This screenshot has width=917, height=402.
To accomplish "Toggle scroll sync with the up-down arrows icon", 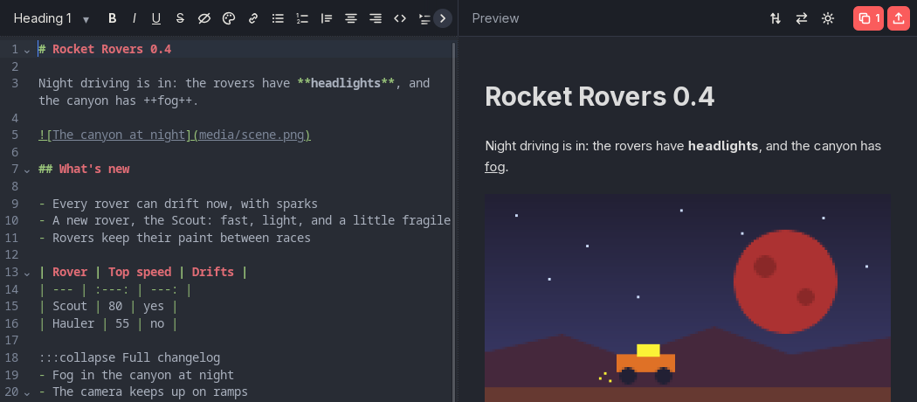I will (x=776, y=18).
